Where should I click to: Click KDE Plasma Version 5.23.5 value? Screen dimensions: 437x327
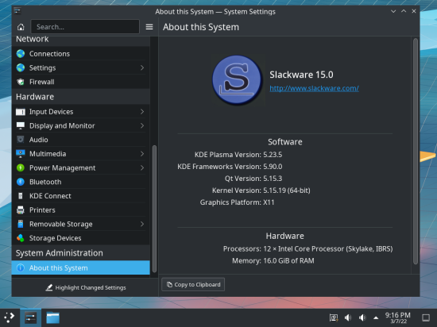coord(273,155)
